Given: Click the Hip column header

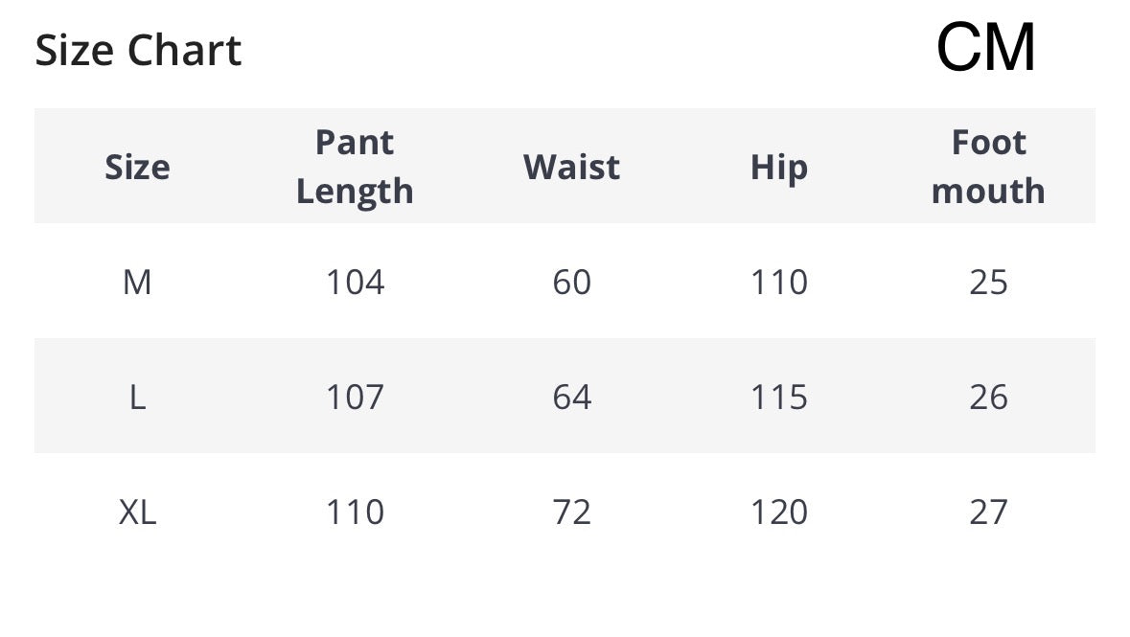Looking at the screenshot, I should (778, 167).
